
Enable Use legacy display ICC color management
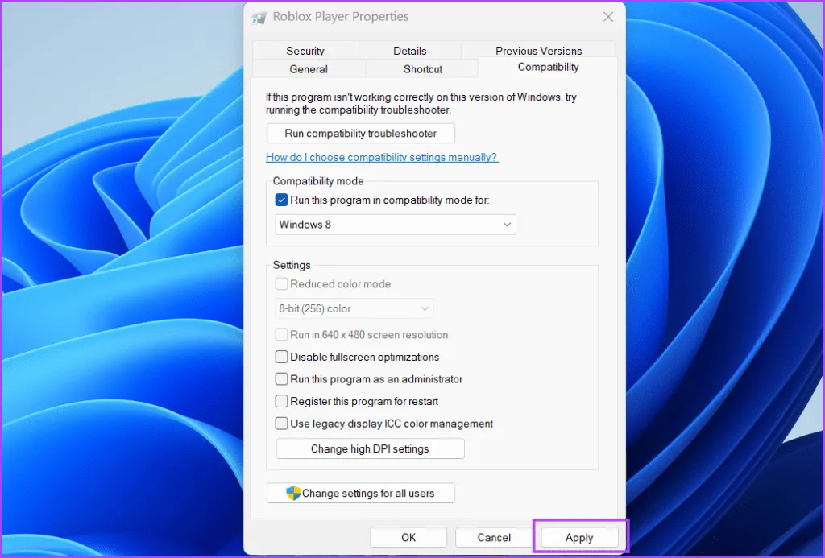pos(281,424)
